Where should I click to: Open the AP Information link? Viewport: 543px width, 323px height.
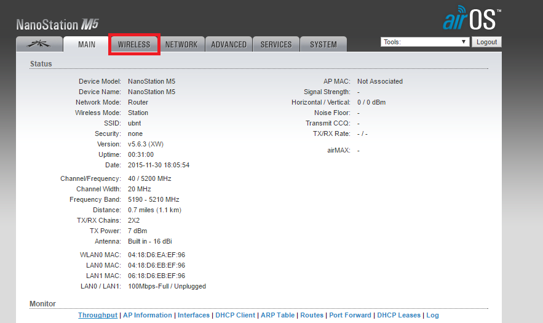(148, 315)
